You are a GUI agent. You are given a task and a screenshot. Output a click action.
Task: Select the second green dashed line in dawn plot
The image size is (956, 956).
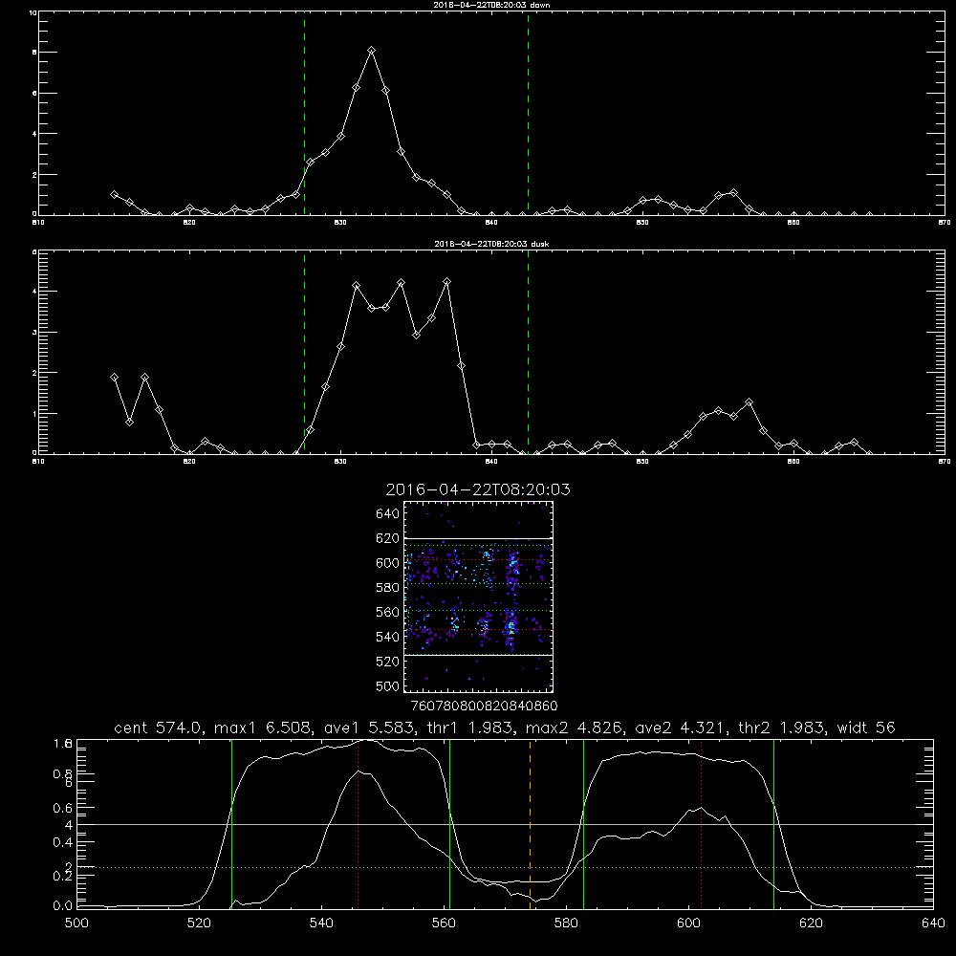[x=528, y=114]
